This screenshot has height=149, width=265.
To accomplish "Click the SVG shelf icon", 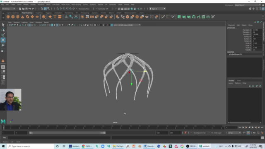I will click(x=60, y=17).
